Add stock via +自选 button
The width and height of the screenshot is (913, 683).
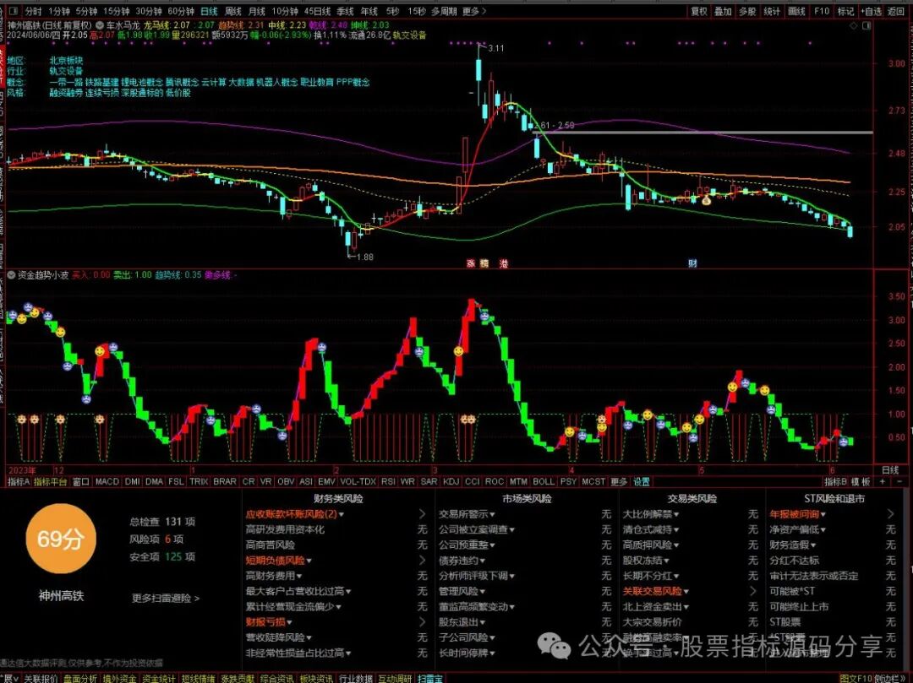coord(871,11)
